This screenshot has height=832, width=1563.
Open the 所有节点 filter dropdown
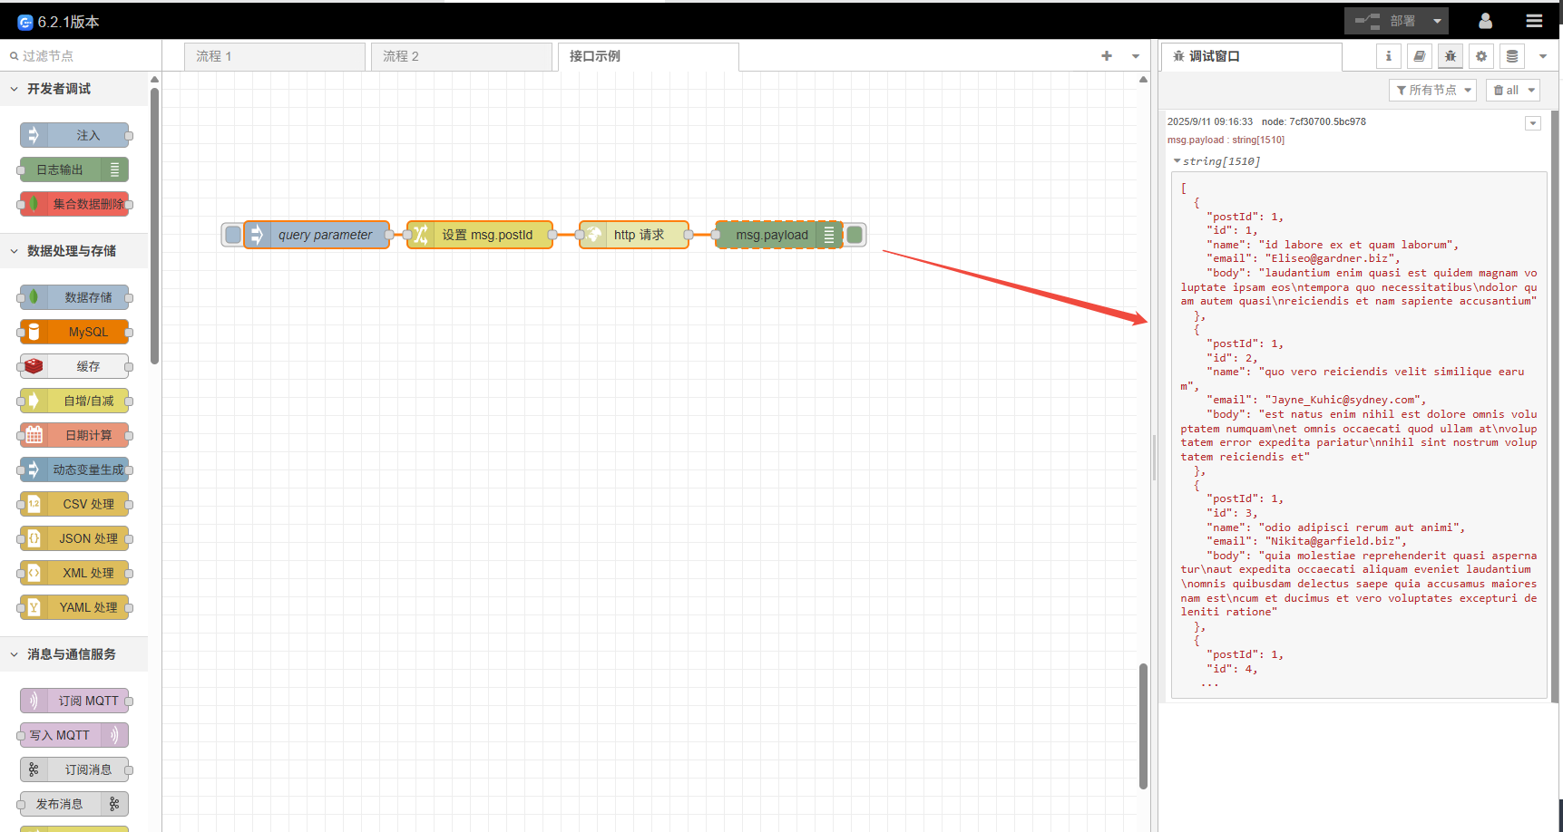coord(1432,90)
